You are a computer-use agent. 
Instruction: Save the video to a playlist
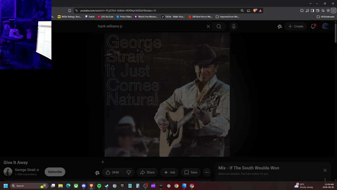coord(191,172)
